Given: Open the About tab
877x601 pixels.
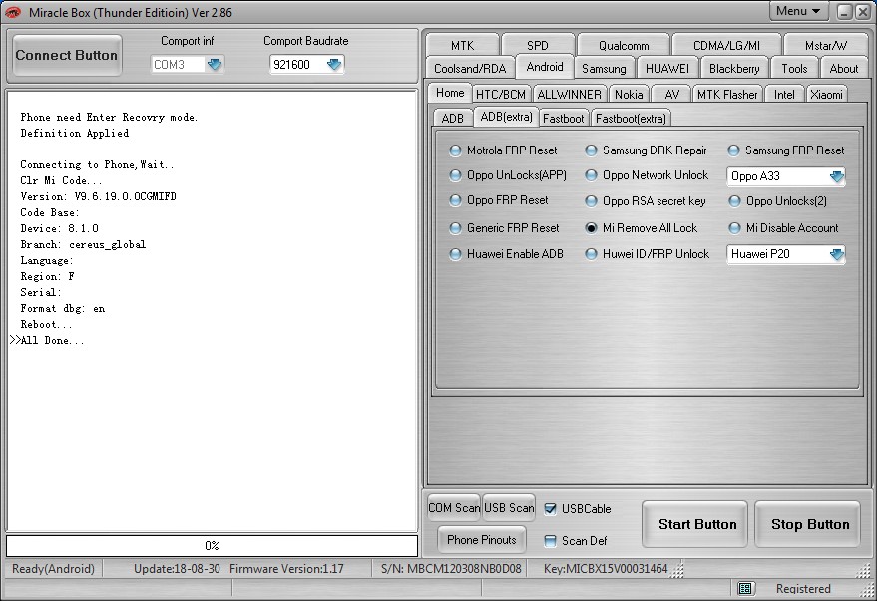Looking at the screenshot, I should pyautogui.click(x=843, y=68).
